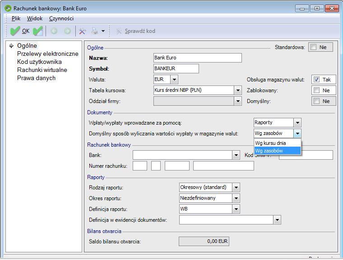Click the Nazwa field with Bank Euro
The height and width of the screenshot is (260, 343).
(198, 58)
